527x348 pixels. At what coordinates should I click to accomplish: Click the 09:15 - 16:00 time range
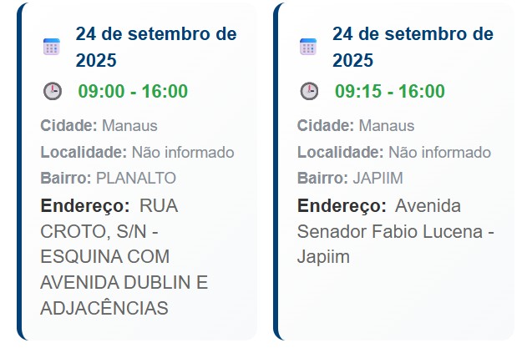coord(389,91)
